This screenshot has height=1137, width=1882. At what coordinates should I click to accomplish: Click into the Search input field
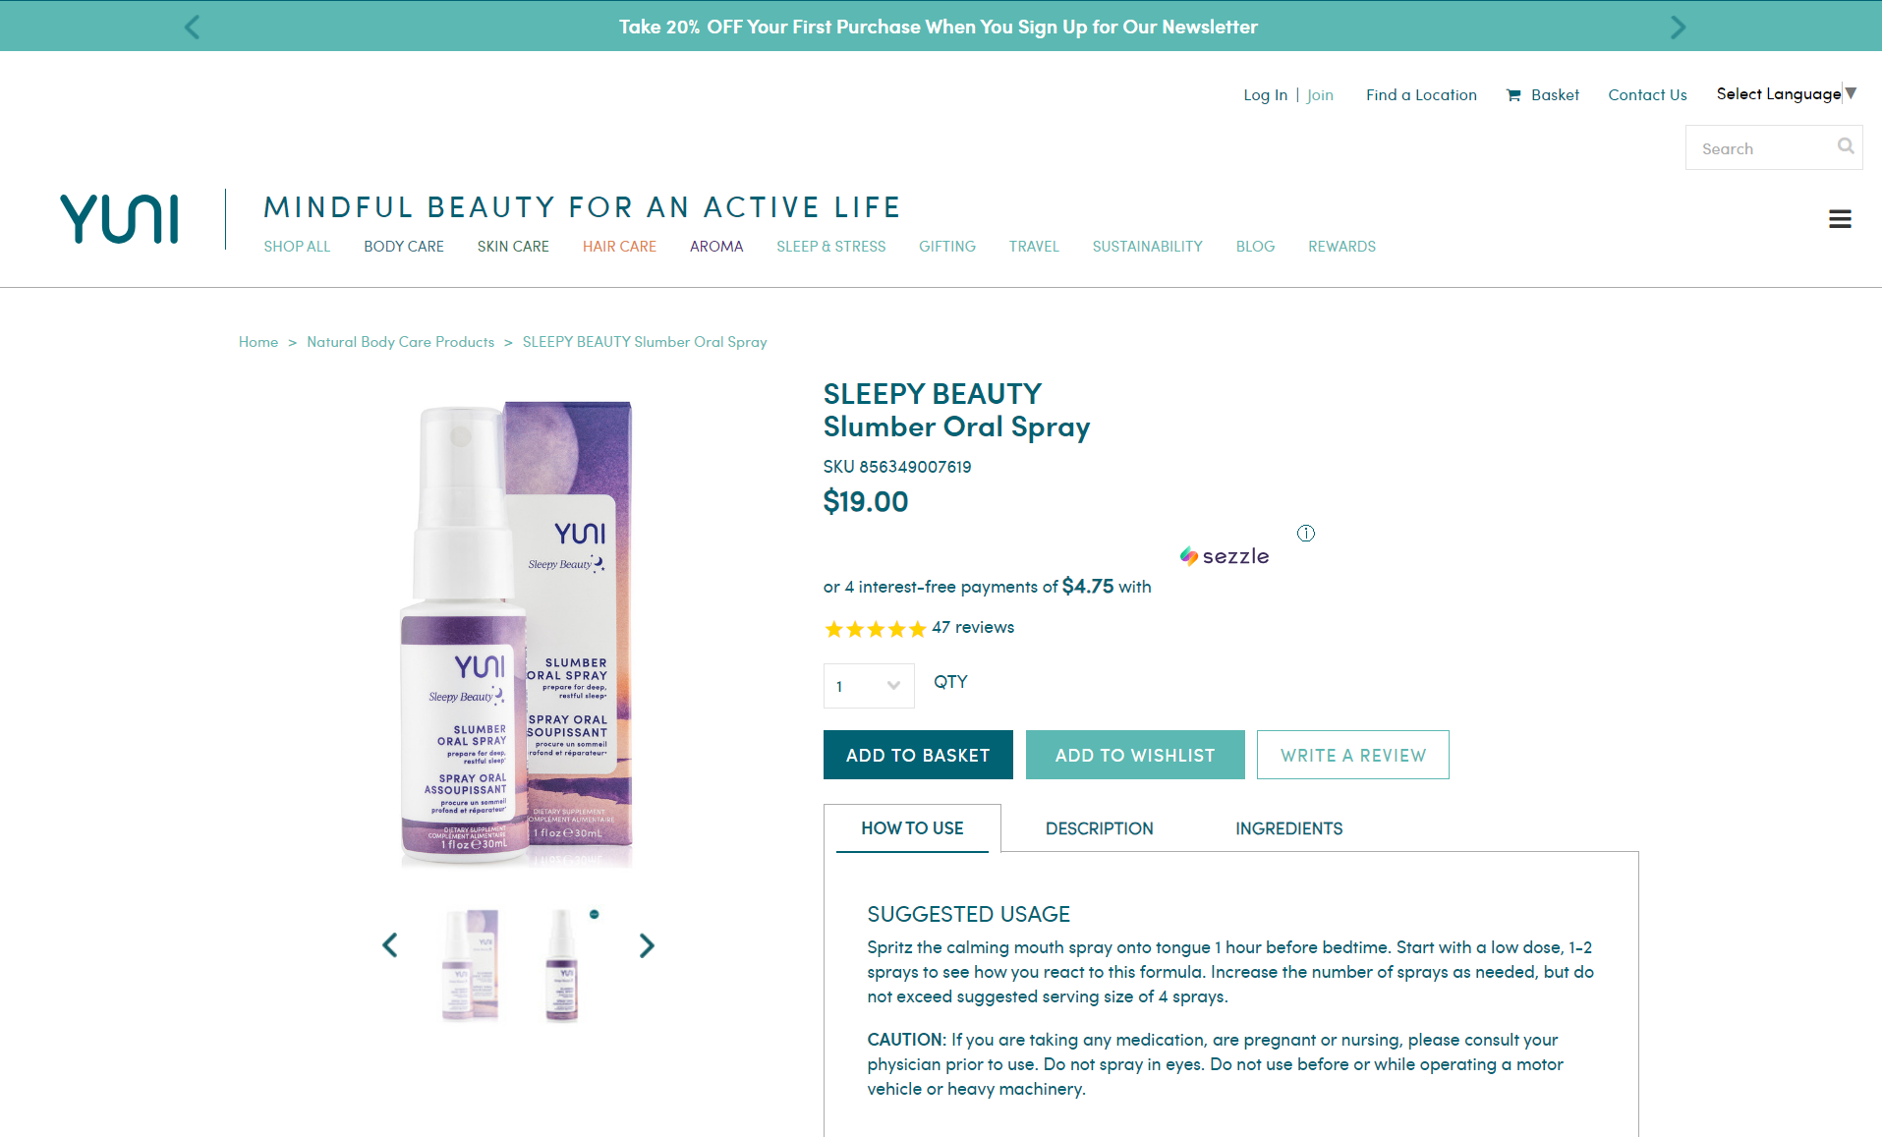[x=1763, y=148]
